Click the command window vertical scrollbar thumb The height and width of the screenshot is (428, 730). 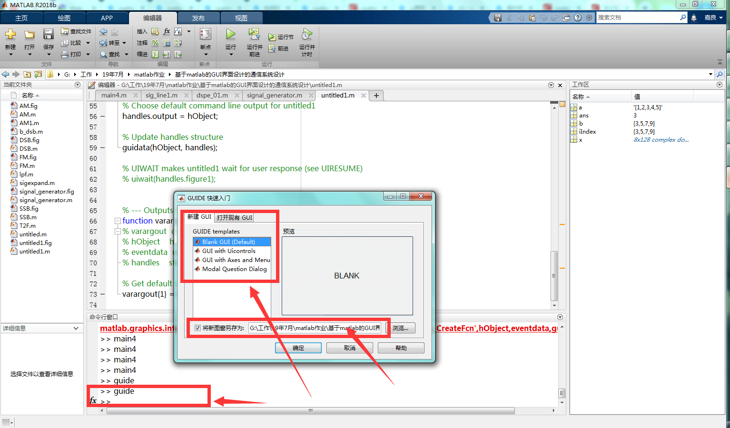click(x=562, y=393)
